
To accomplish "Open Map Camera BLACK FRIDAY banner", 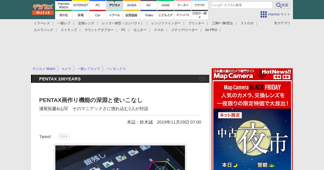I will (x=252, y=126).
